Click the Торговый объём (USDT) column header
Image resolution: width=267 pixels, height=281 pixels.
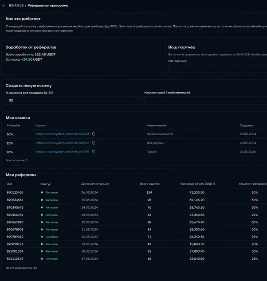coord(197,184)
